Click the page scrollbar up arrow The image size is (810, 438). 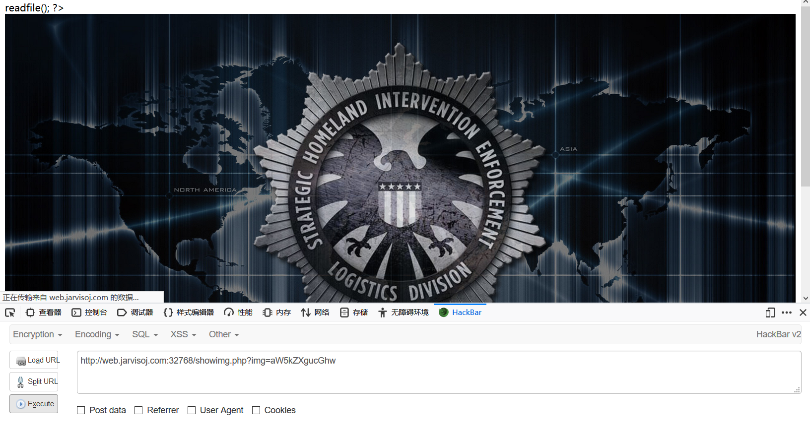[806, 2]
